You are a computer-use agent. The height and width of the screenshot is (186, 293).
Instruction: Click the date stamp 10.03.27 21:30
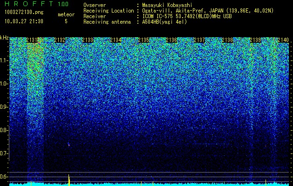(x=24, y=21)
